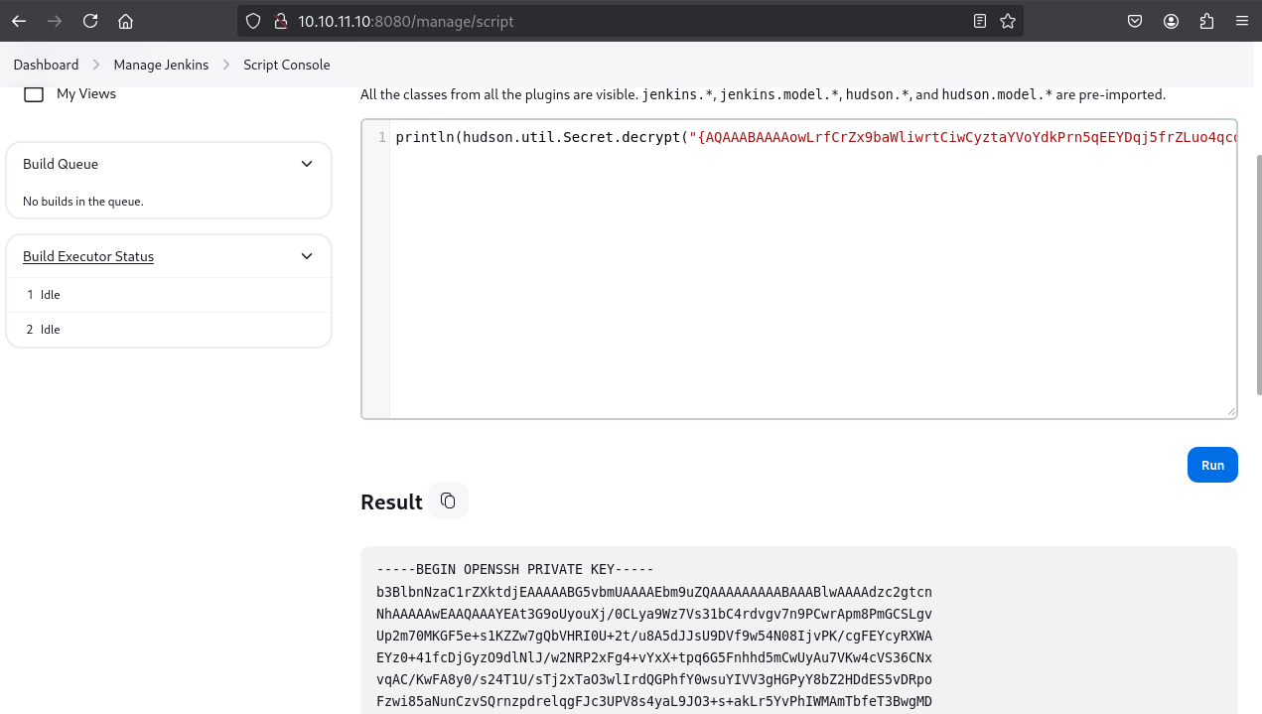Screen dimensions: 1262x714
Task: Toggle reader view icon in address bar
Action: click(980, 21)
